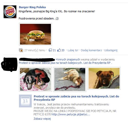Click 4 innych znajomych link
128x122 pixels.
[68, 59]
